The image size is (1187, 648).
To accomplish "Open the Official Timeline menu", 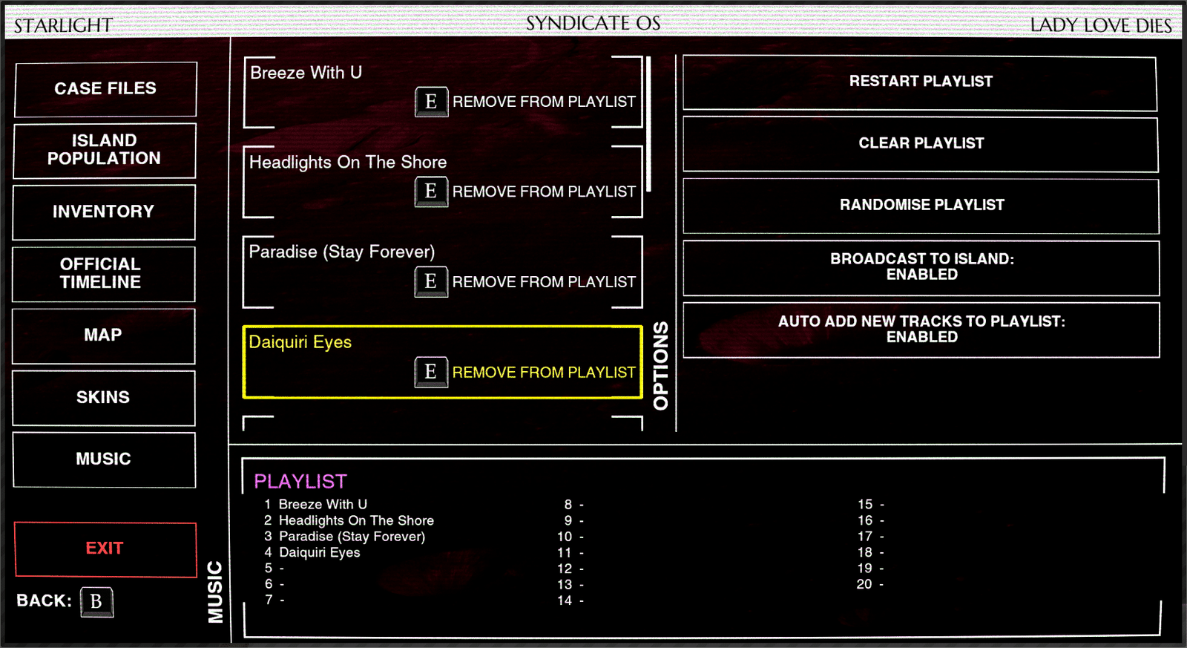I will (x=104, y=274).
